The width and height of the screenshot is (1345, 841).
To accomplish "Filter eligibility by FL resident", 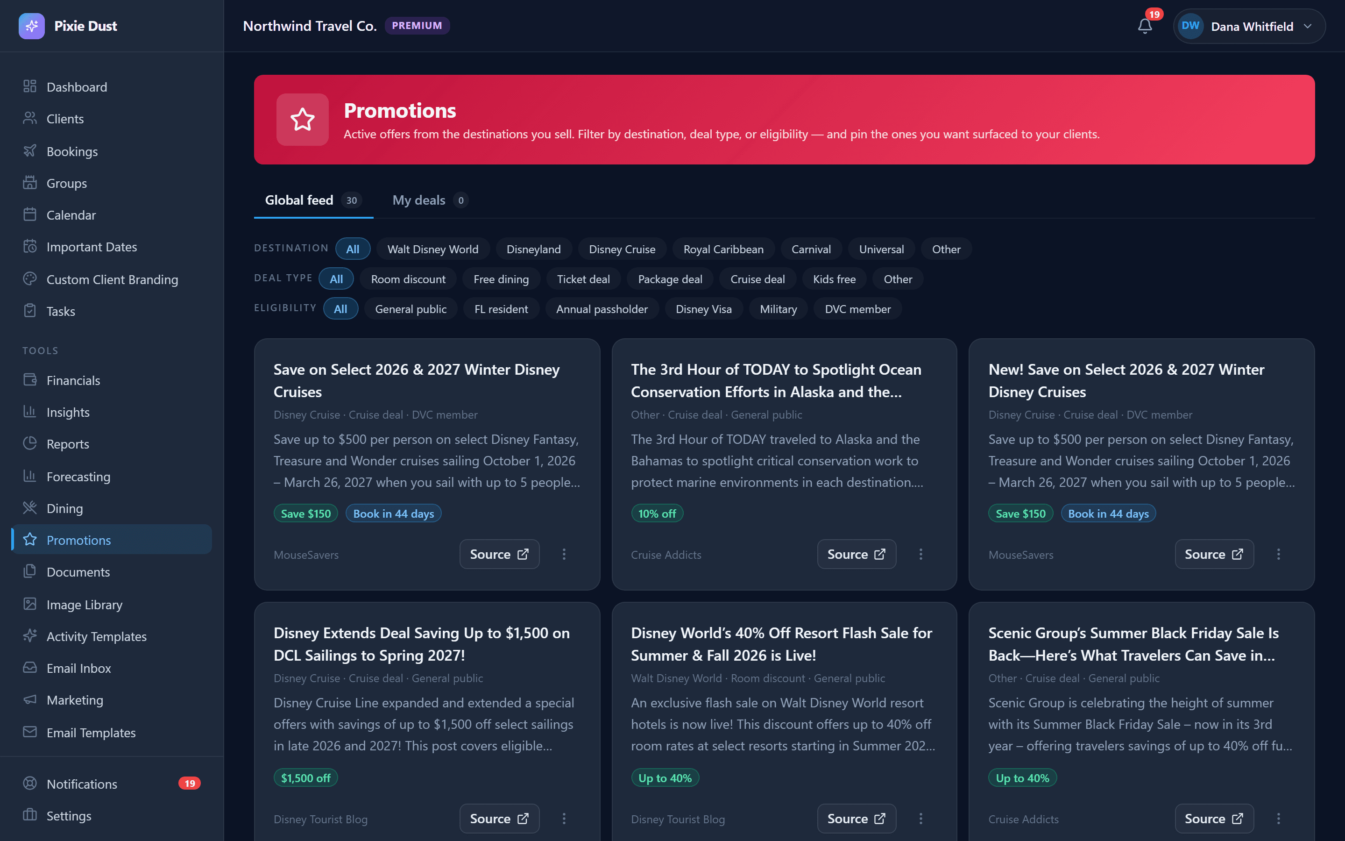I will [x=501, y=309].
